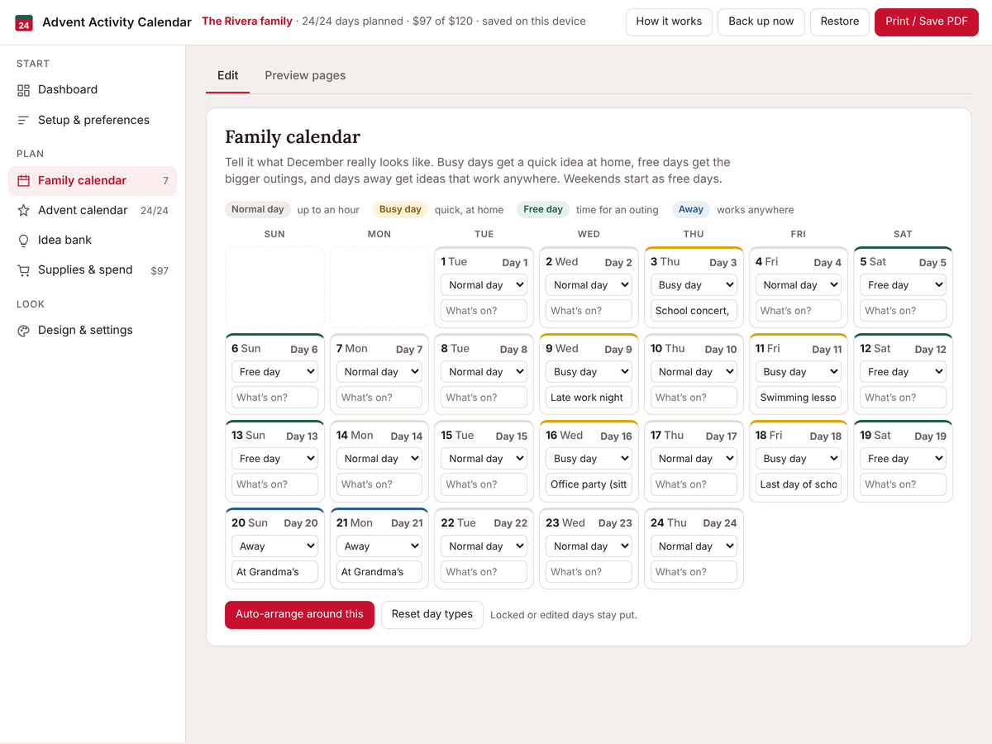Click the Free day legend pill
The height and width of the screenshot is (744, 992).
[543, 210]
